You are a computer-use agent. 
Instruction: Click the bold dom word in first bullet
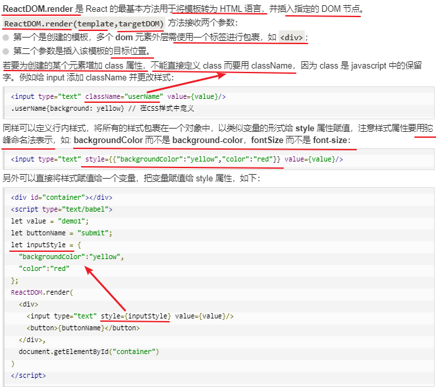(x=124, y=38)
